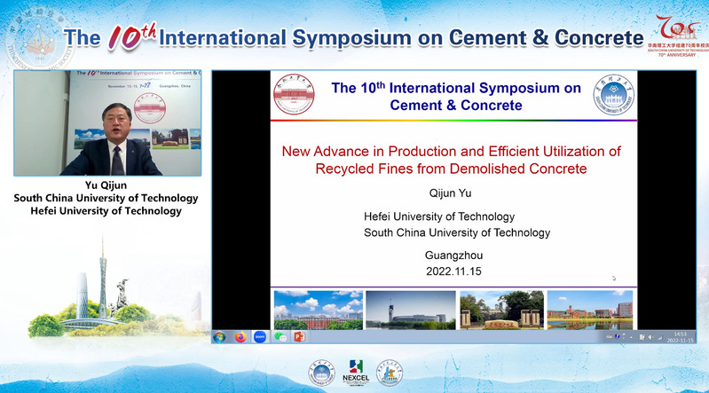
Task: Click the date '2022.11.15' on slide
Action: [453, 271]
